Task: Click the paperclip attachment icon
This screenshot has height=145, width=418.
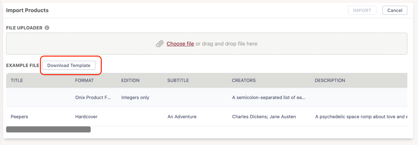Action: coord(160,44)
